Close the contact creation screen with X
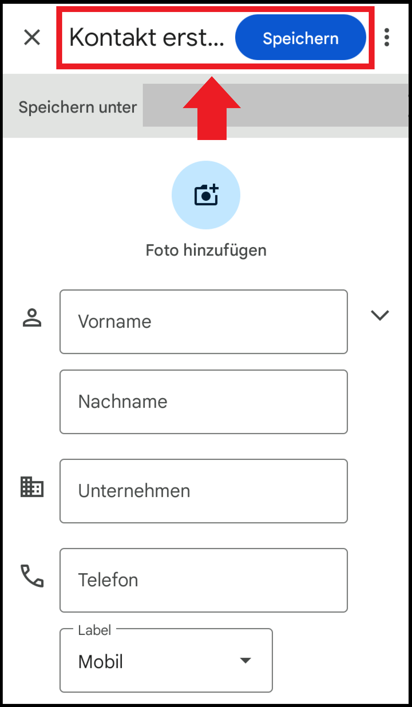412x707 pixels. (32, 37)
